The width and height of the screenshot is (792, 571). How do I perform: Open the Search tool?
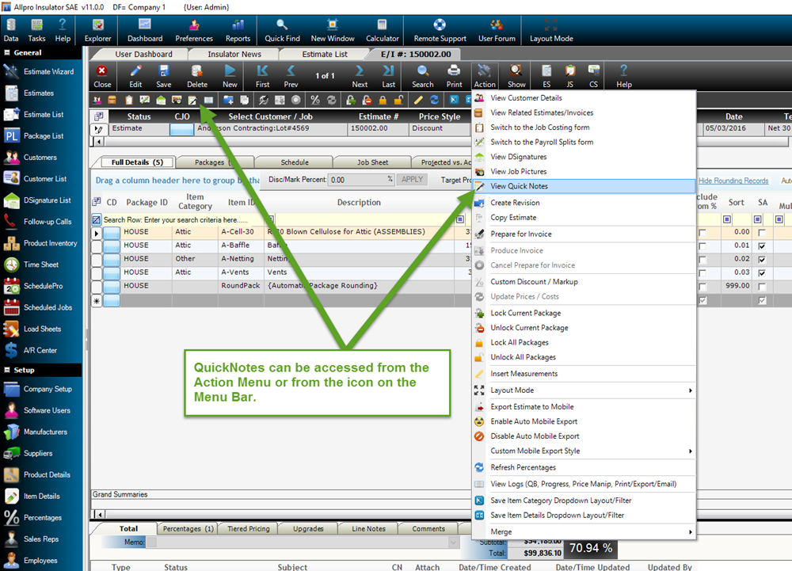(423, 76)
